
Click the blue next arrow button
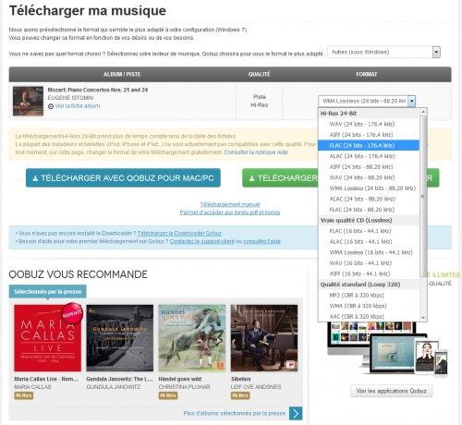(296, 414)
